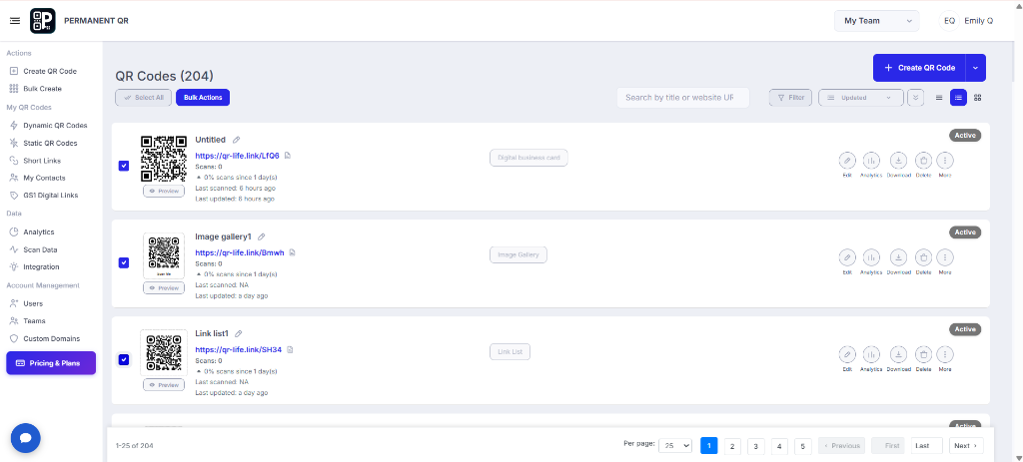Open More options for Image gallery1
The height and width of the screenshot is (462, 1023).
point(945,257)
